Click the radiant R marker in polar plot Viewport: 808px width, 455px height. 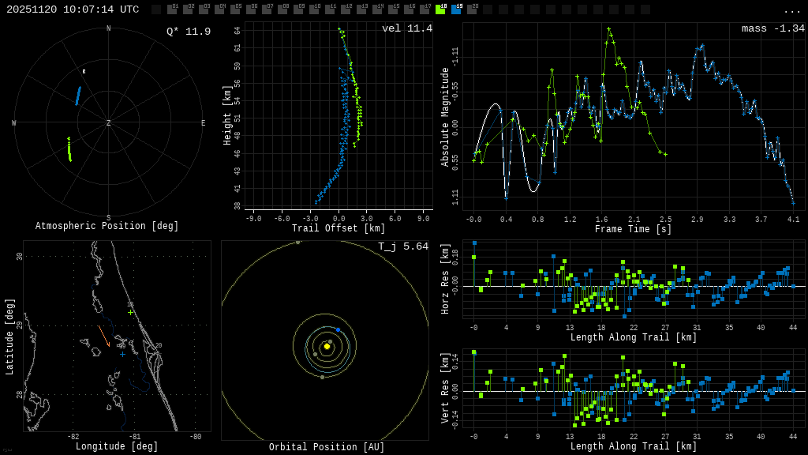pos(84,72)
